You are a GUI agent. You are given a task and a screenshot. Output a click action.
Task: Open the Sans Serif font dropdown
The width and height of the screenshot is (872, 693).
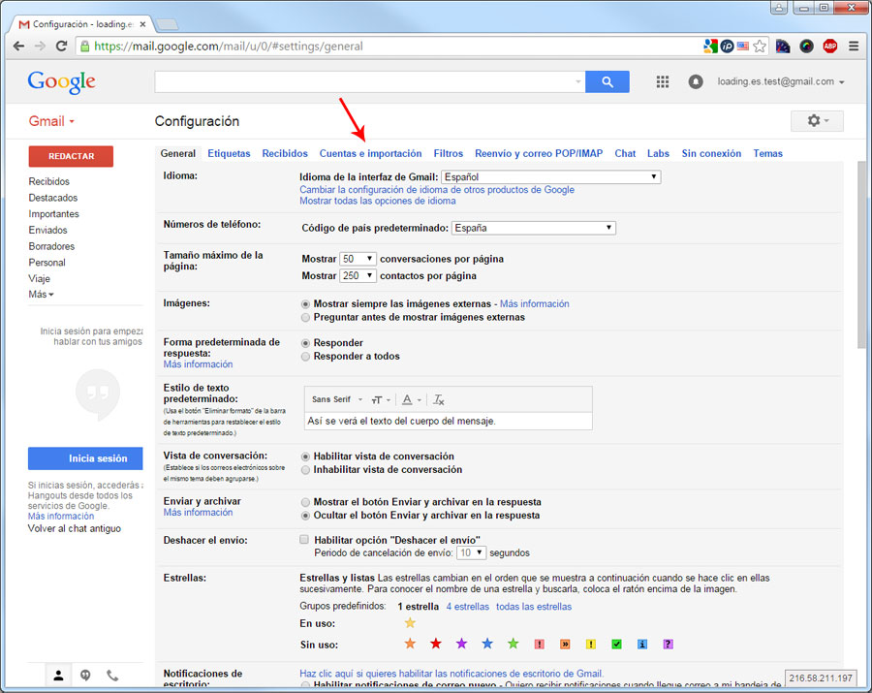coord(337,399)
